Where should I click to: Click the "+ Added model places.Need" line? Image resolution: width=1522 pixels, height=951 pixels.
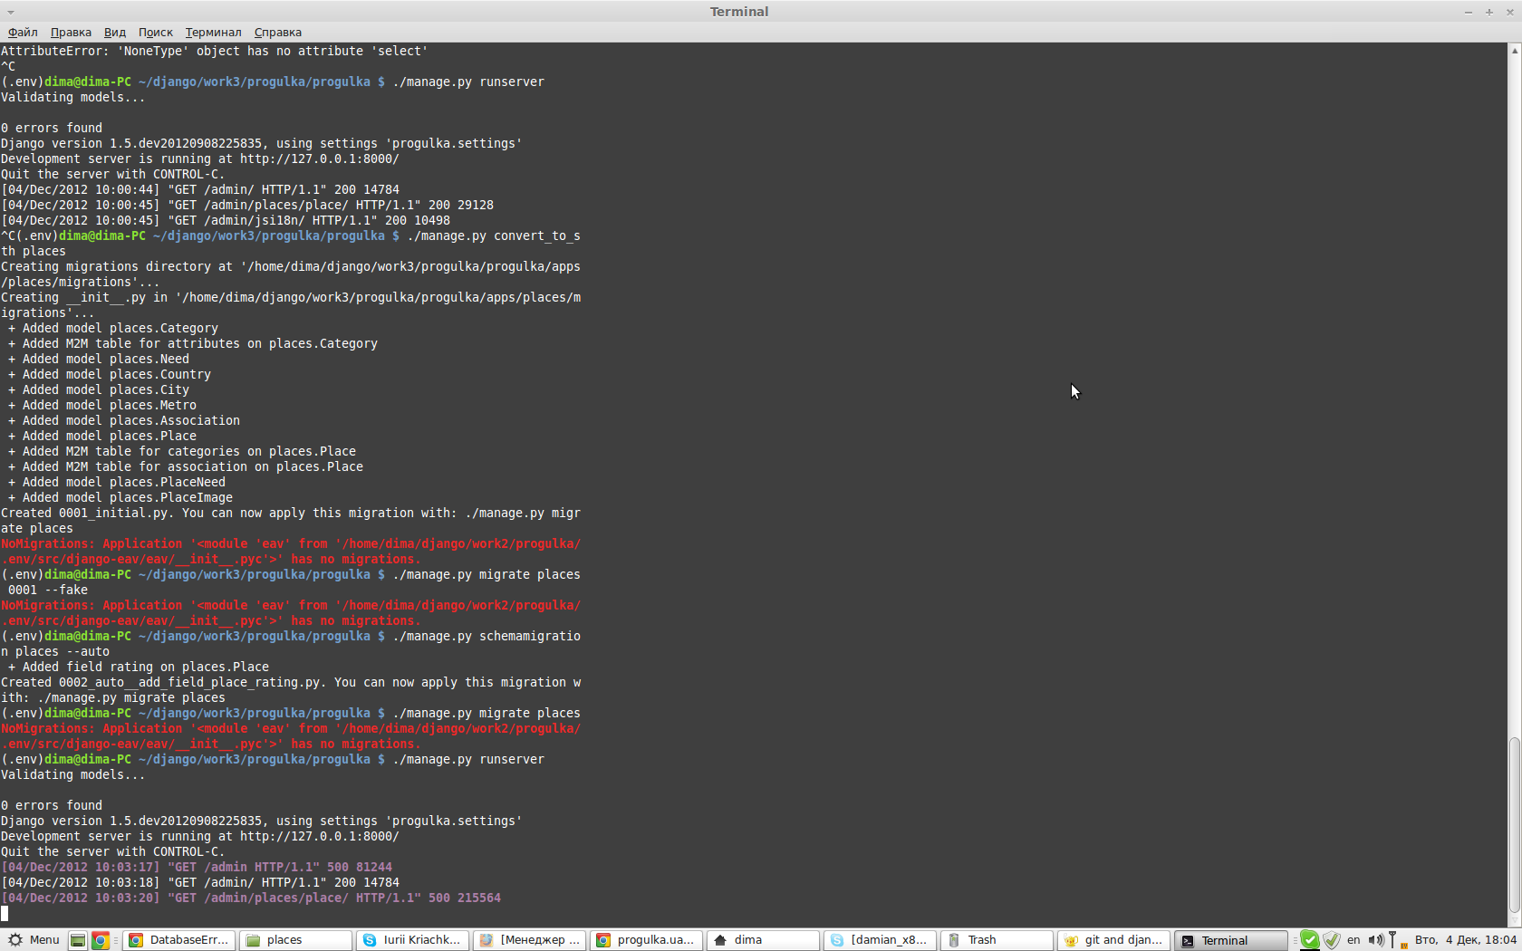coord(99,359)
